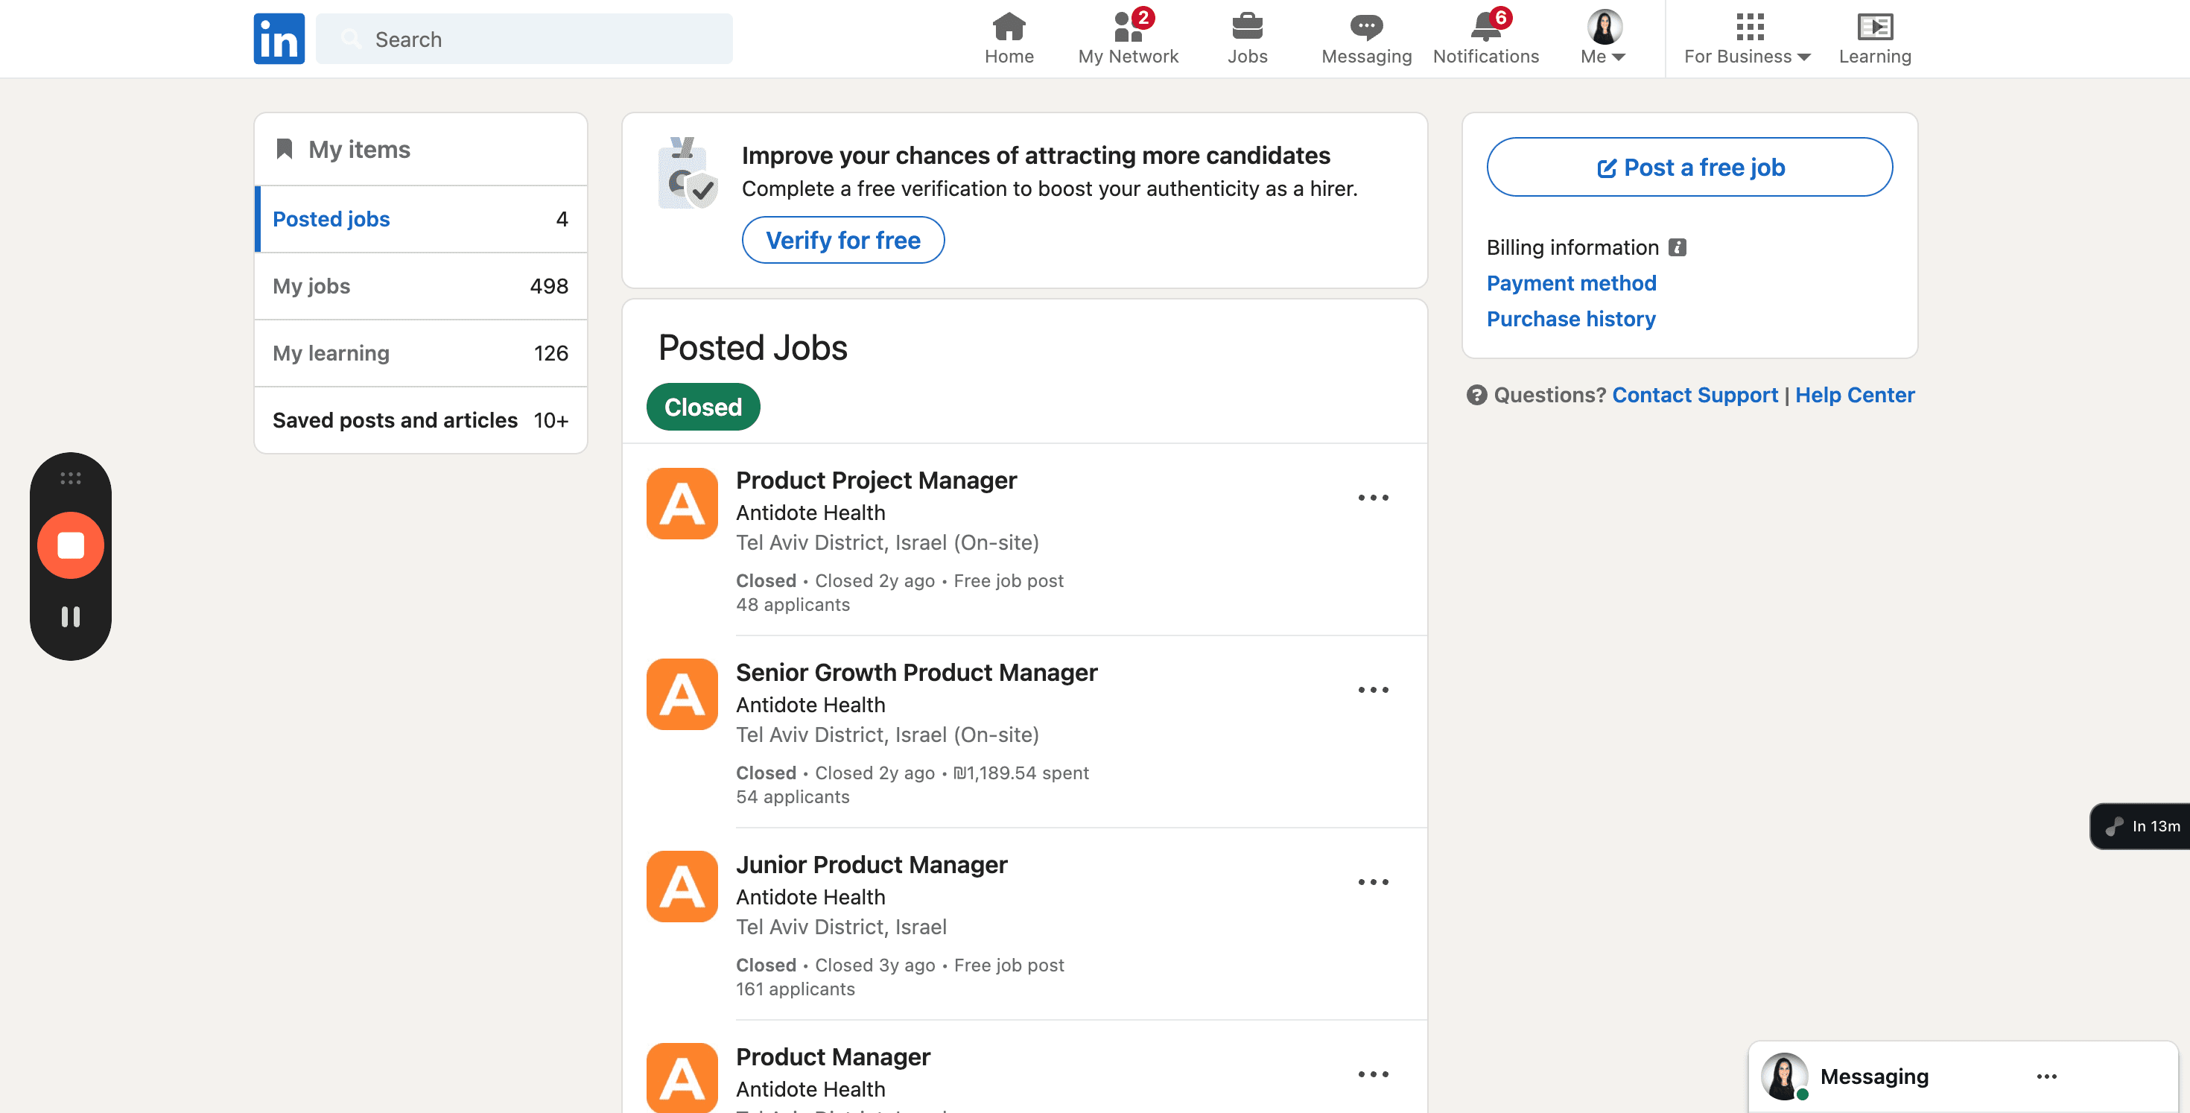The width and height of the screenshot is (2190, 1113).
Task: Click the Billing information label
Action: 1572,247
